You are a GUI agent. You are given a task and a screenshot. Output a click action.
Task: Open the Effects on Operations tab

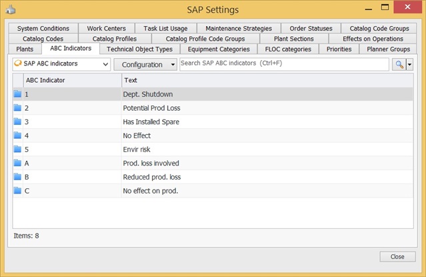(x=373, y=39)
